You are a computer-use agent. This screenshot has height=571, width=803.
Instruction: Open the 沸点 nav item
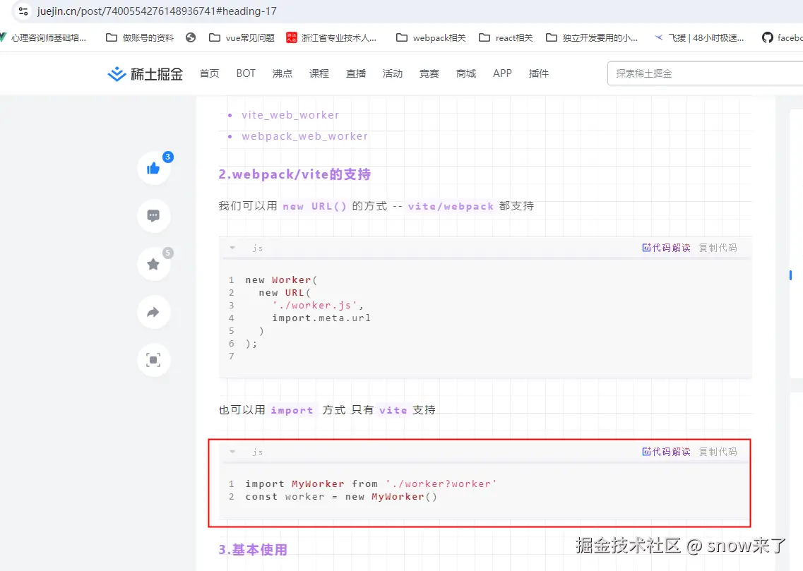click(x=282, y=73)
